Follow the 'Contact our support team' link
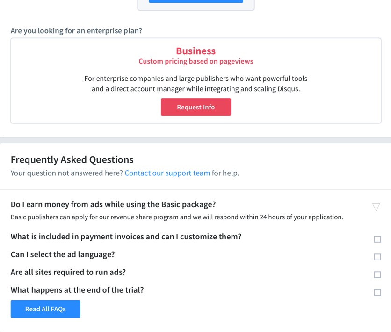The width and height of the screenshot is (391, 332). click(x=167, y=173)
